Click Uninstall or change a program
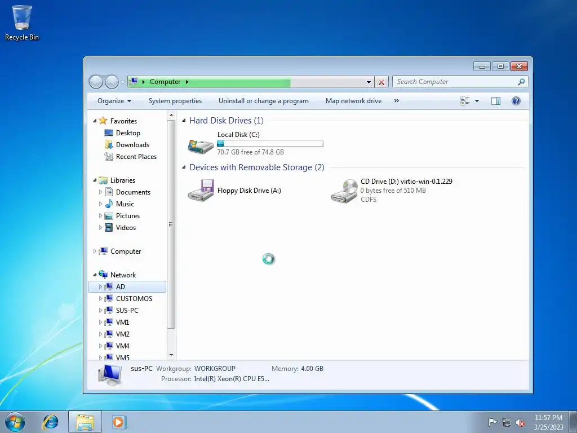Screen dimensions: 577x433 tap(264, 101)
